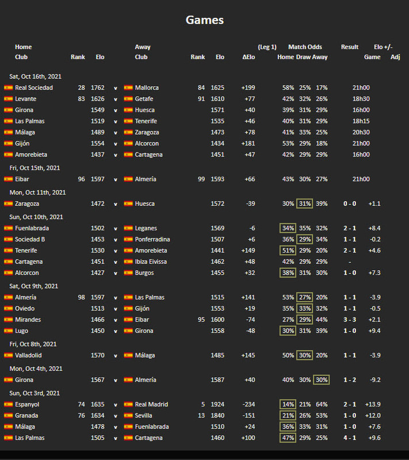Select the Sat, Oct 9th, 2021 date row
This screenshot has height=460, width=409.
click(x=34, y=286)
